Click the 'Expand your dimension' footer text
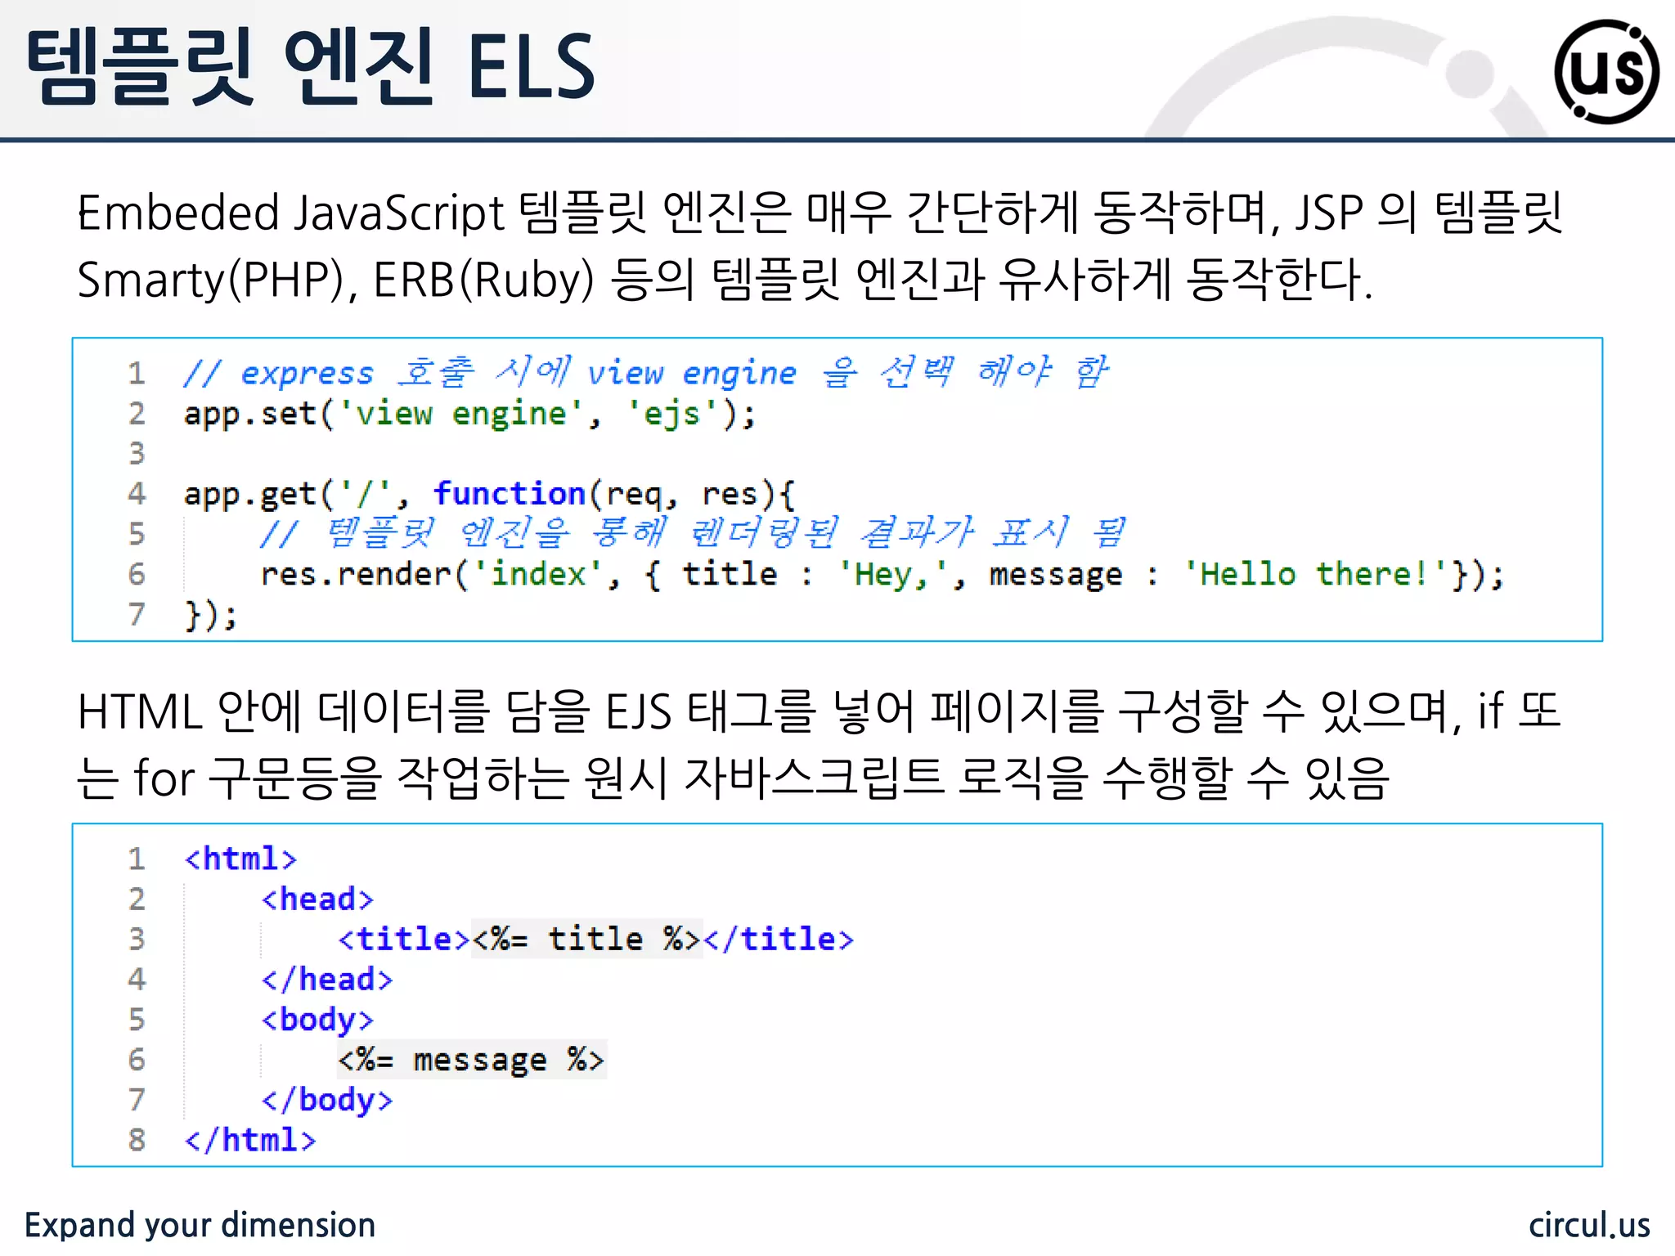1675x1256 pixels. pos(200,1225)
